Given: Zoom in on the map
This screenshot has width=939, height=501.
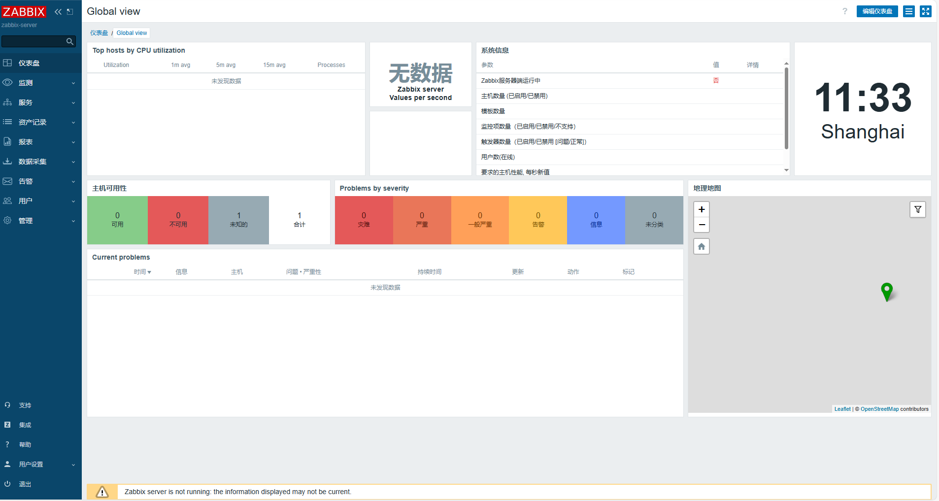Looking at the screenshot, I should (702, 209).
